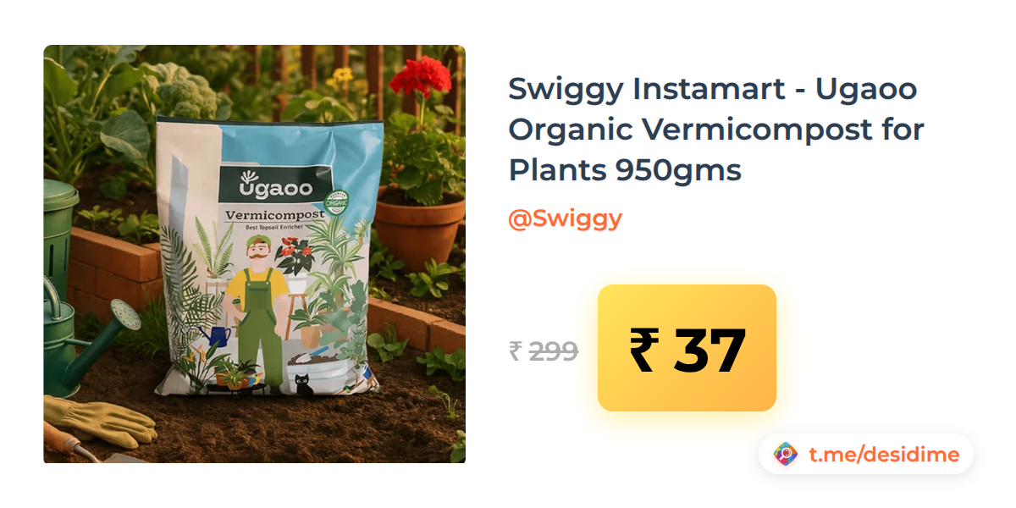The image size is (1016, 508).
Task: Click the red geranium flower
Action: (x=421, y=77)
